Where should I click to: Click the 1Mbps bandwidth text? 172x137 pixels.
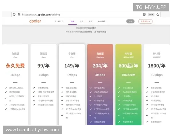tap(15, 75)
